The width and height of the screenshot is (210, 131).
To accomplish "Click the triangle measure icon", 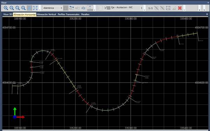I will [174, 8].
